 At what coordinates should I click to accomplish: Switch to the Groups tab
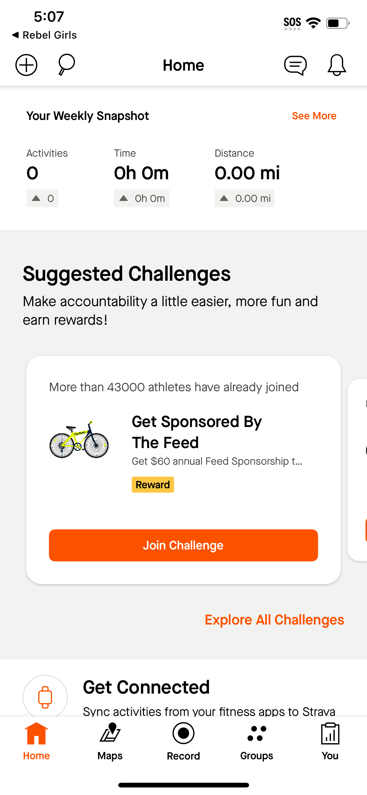pos(256,744)
